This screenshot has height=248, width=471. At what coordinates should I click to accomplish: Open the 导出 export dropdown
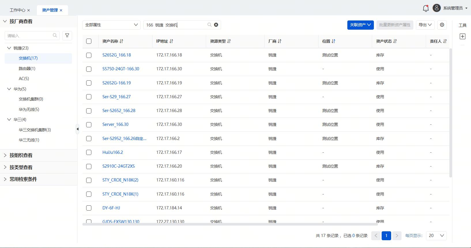[x=425, y=25]
